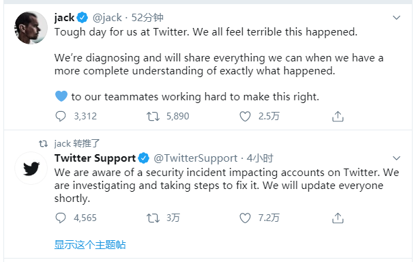The image size is (416, 262).
Task: Open the 52分钟 timestamp on jack's tweet
Action: tap(147, 18)
